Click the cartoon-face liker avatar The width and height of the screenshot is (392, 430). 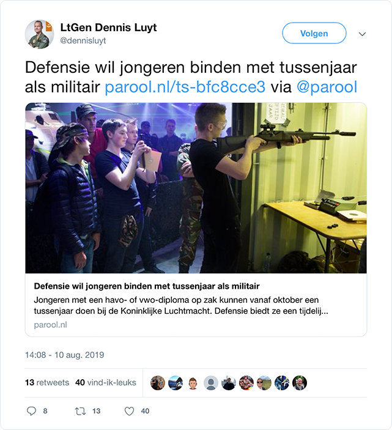[x=193, y=383]
